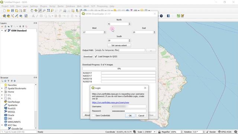
Task: Collapse the XYZ Tiles tree item
Action: [x=2, y=125]
